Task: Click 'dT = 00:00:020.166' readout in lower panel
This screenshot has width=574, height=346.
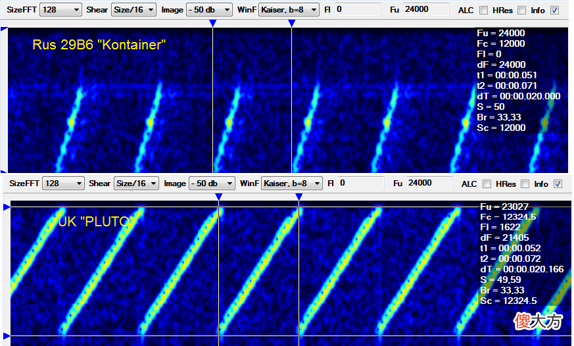Action: 522,270
